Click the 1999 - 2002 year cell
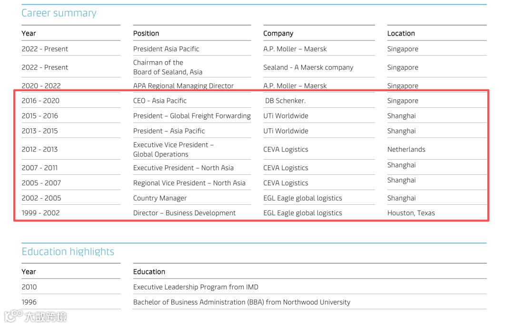 (x=40, y=213)
